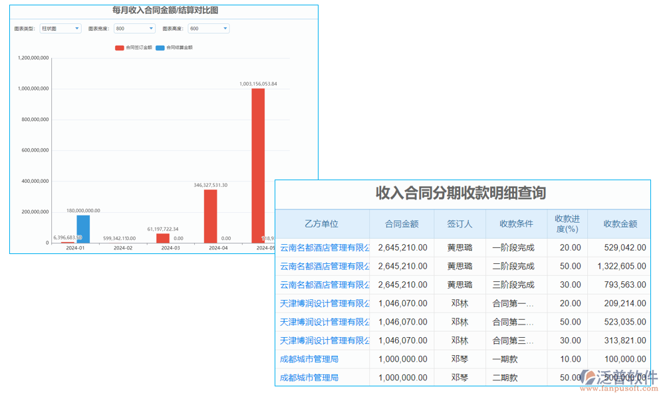Open the 天津博润设计管理有限公 company link
This screenshot has width=665, height=399.
coord(324,303)
